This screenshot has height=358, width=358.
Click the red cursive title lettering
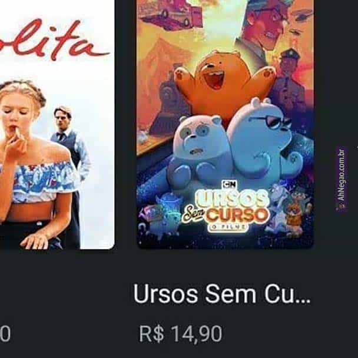click(x=55, y=39)
